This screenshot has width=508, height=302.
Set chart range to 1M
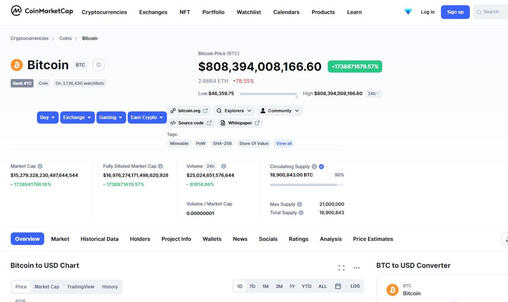pyautogui.click(x=266, y=286)
